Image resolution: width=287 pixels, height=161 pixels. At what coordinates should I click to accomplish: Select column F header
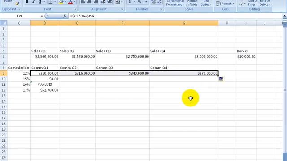point(122,23)
